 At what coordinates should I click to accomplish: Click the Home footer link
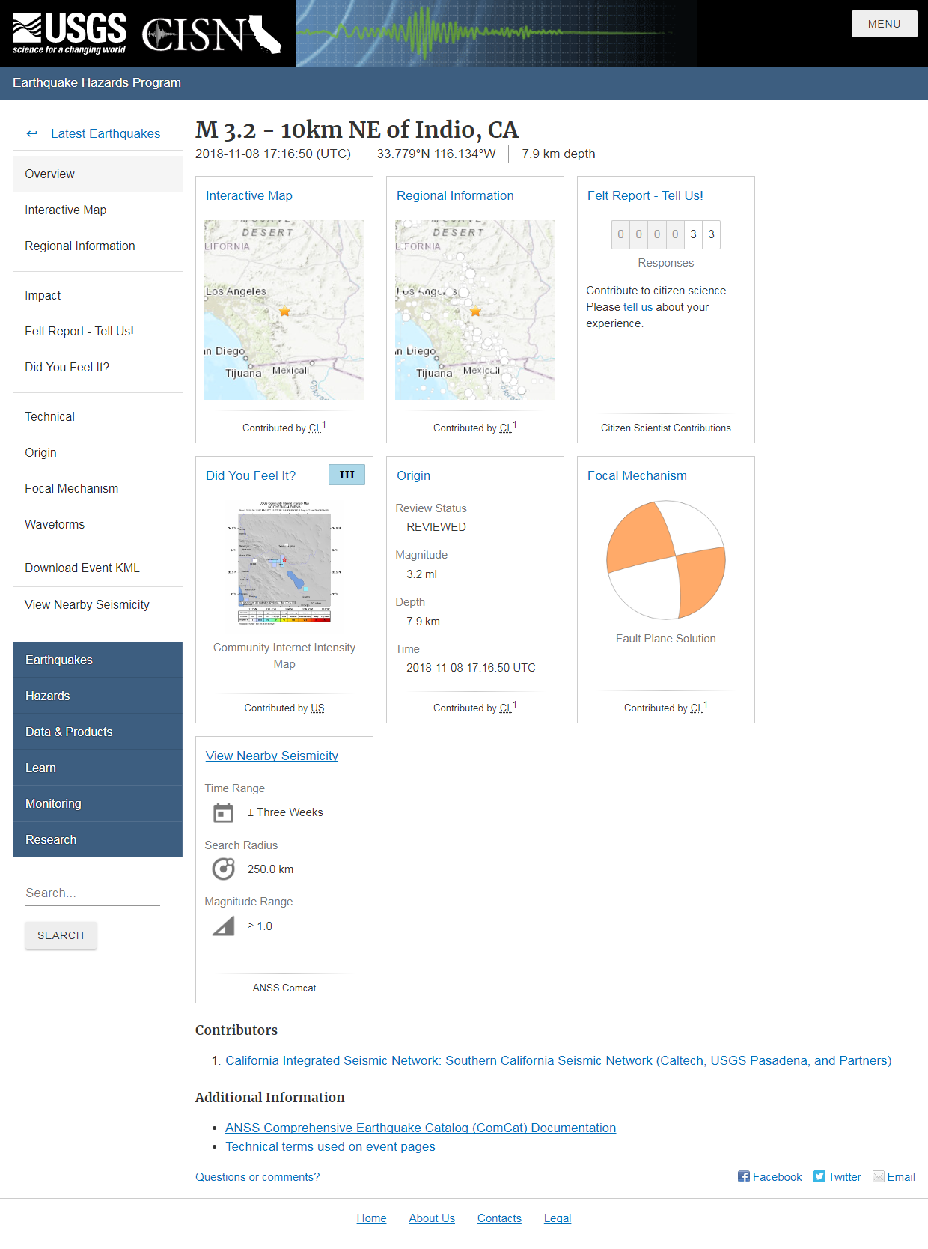(371, 1218)
